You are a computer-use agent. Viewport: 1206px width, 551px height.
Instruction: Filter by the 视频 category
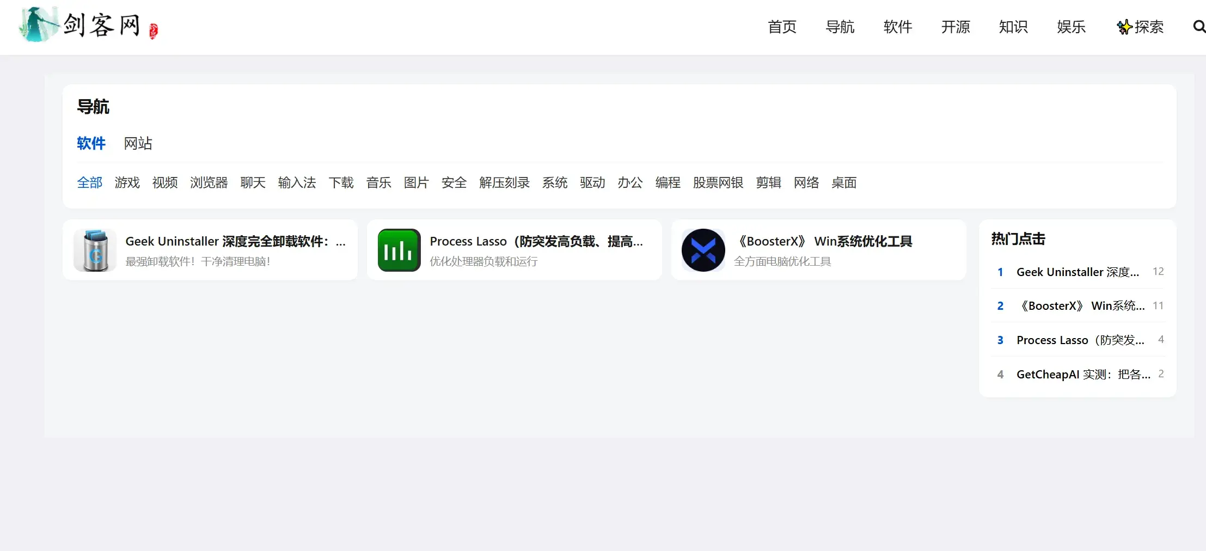[x=165, y=182]
